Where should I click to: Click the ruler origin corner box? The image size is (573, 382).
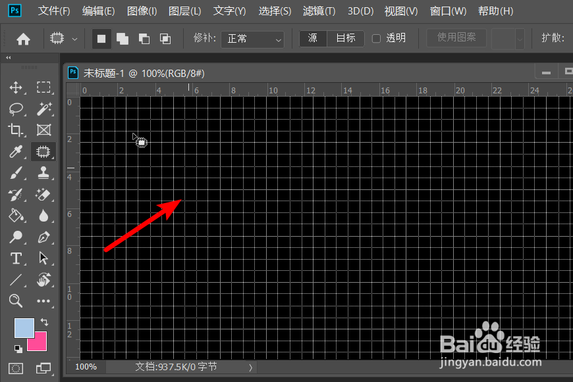coord(73,89)
